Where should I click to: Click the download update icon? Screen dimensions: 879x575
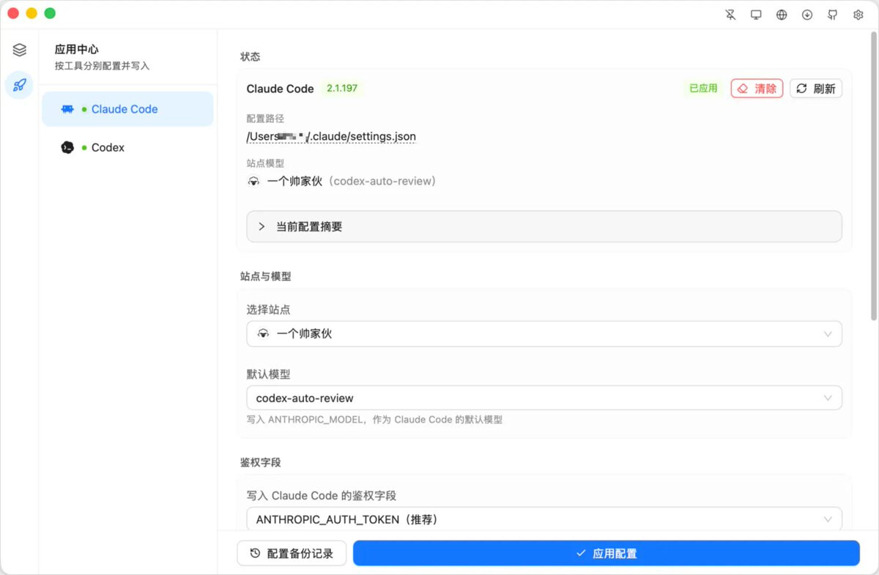807,15
